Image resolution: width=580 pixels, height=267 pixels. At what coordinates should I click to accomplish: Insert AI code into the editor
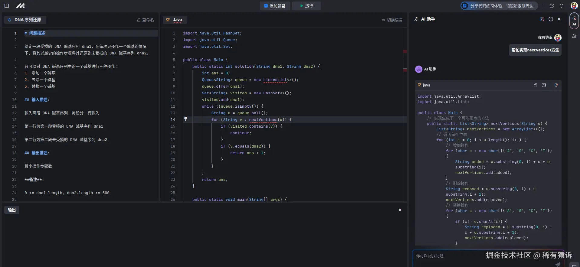point(544,85)
